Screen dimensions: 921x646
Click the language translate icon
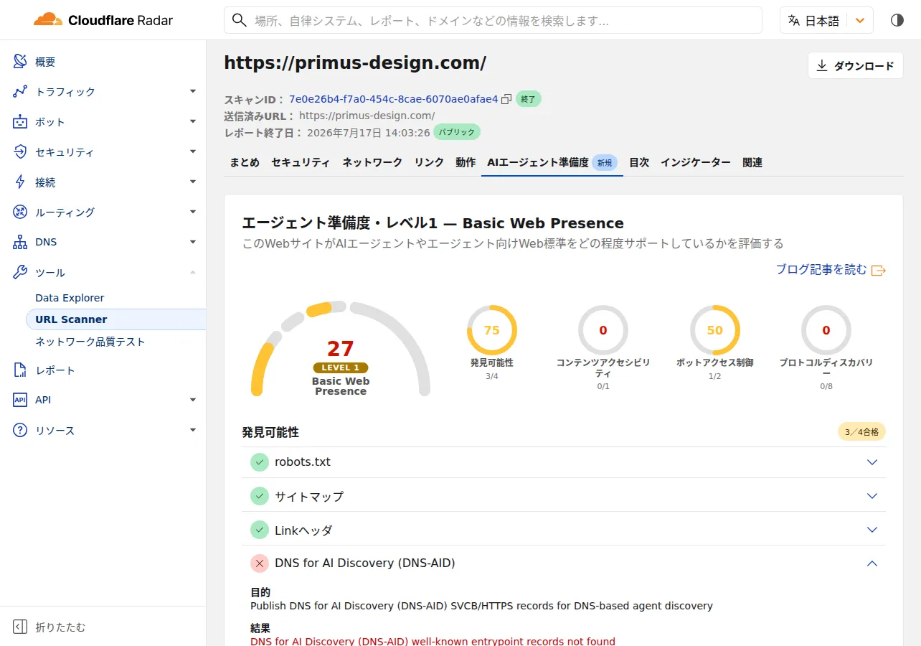click(x=794, y=20)
